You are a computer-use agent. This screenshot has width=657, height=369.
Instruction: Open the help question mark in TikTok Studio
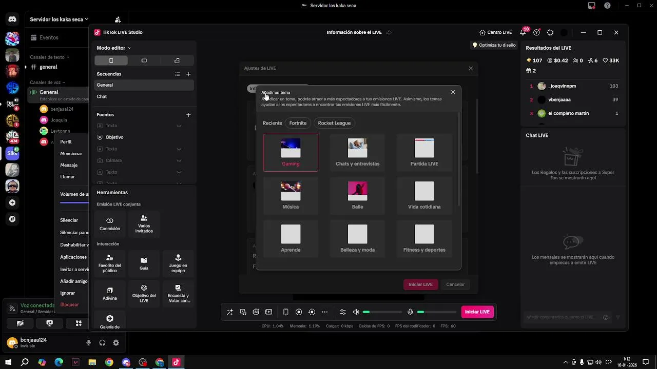(x=536, y=32)
